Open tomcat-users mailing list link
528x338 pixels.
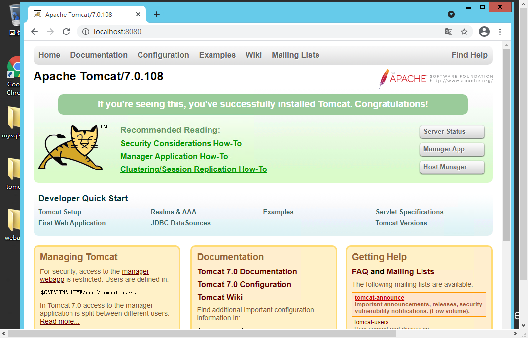[x=371, y=322]
